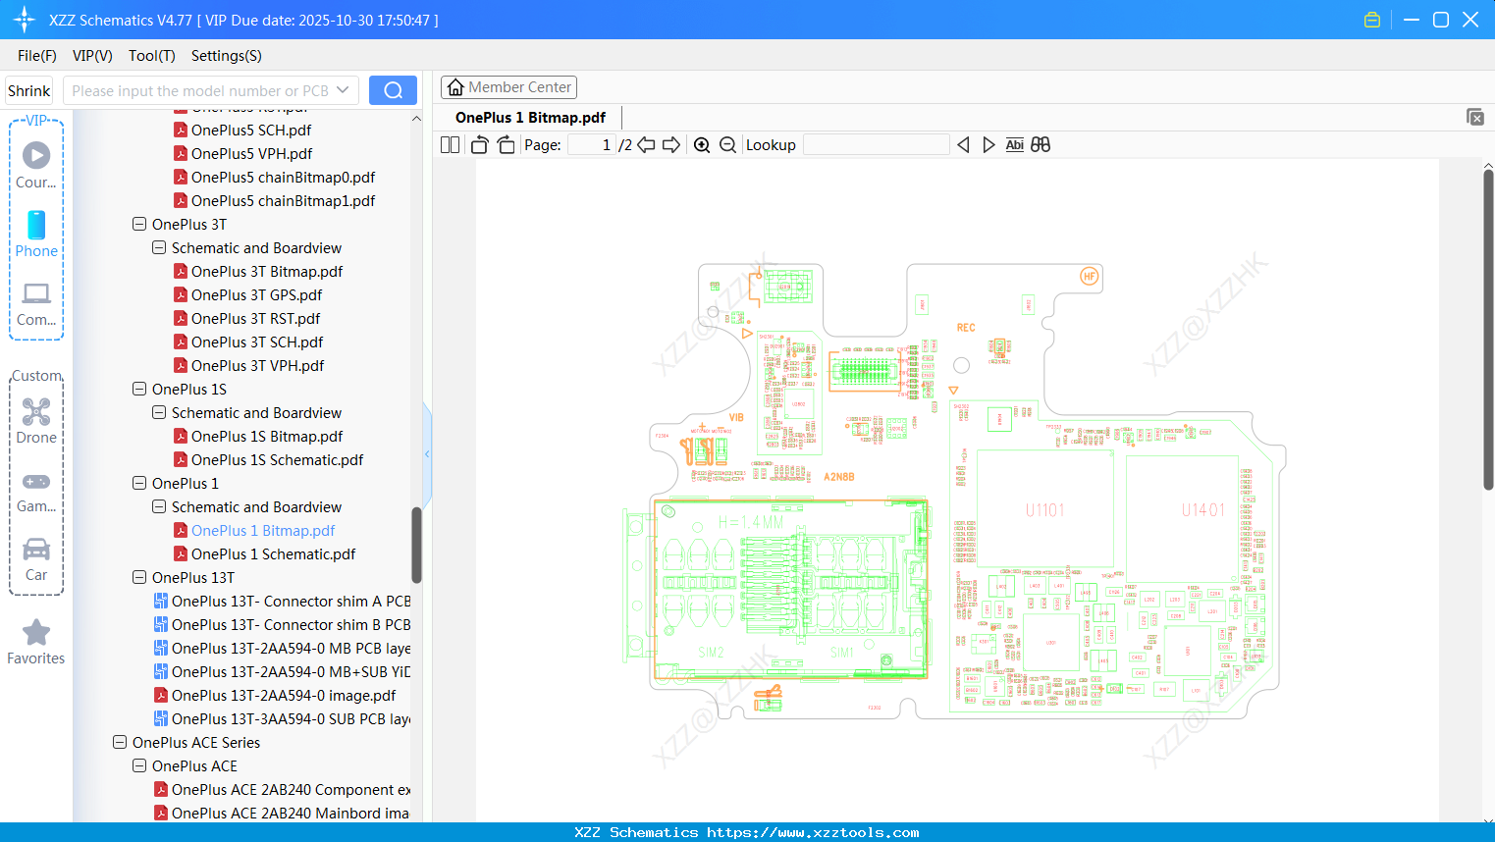Open the model number dropdown arrow
Image resolution: width=1495 pixels, height=842 pixels.
pos(343,90)
